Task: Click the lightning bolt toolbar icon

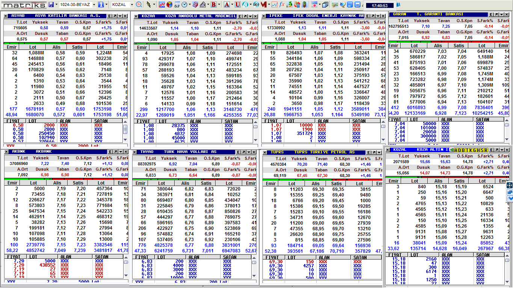Action: (x=149, y=5)
